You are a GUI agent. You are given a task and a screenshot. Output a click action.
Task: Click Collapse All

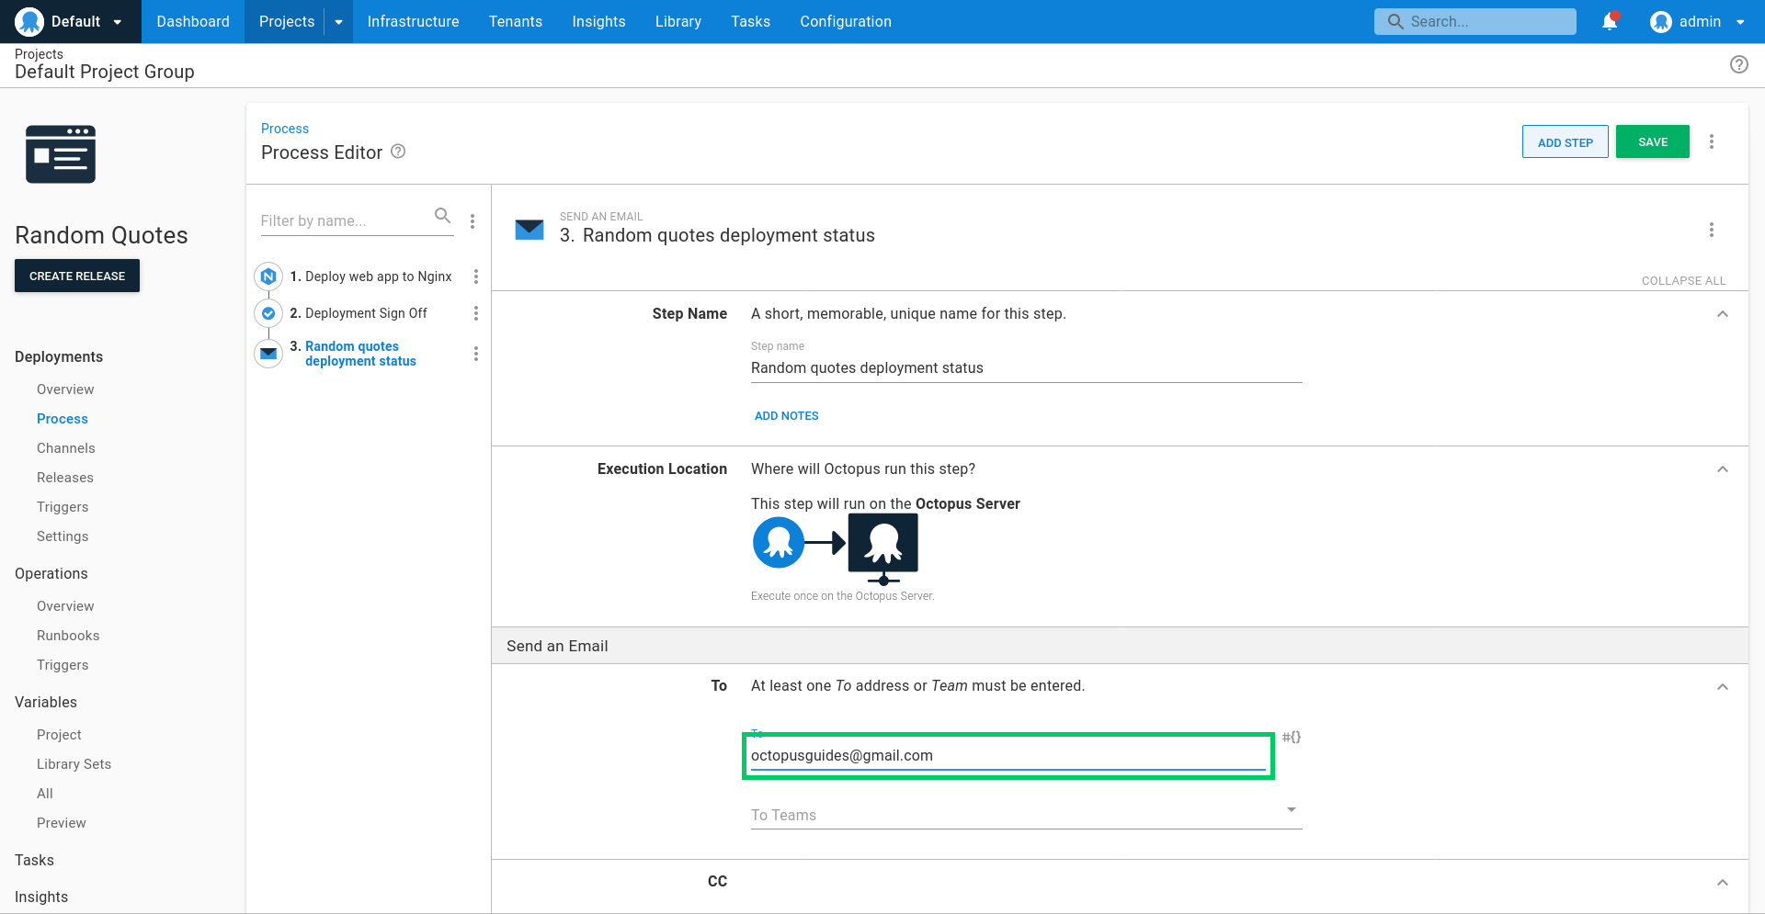coord(1684,281)
